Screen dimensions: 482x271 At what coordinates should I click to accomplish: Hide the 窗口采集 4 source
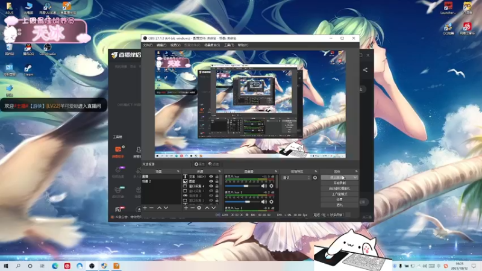pyautogui.click(x=211, y=186)
